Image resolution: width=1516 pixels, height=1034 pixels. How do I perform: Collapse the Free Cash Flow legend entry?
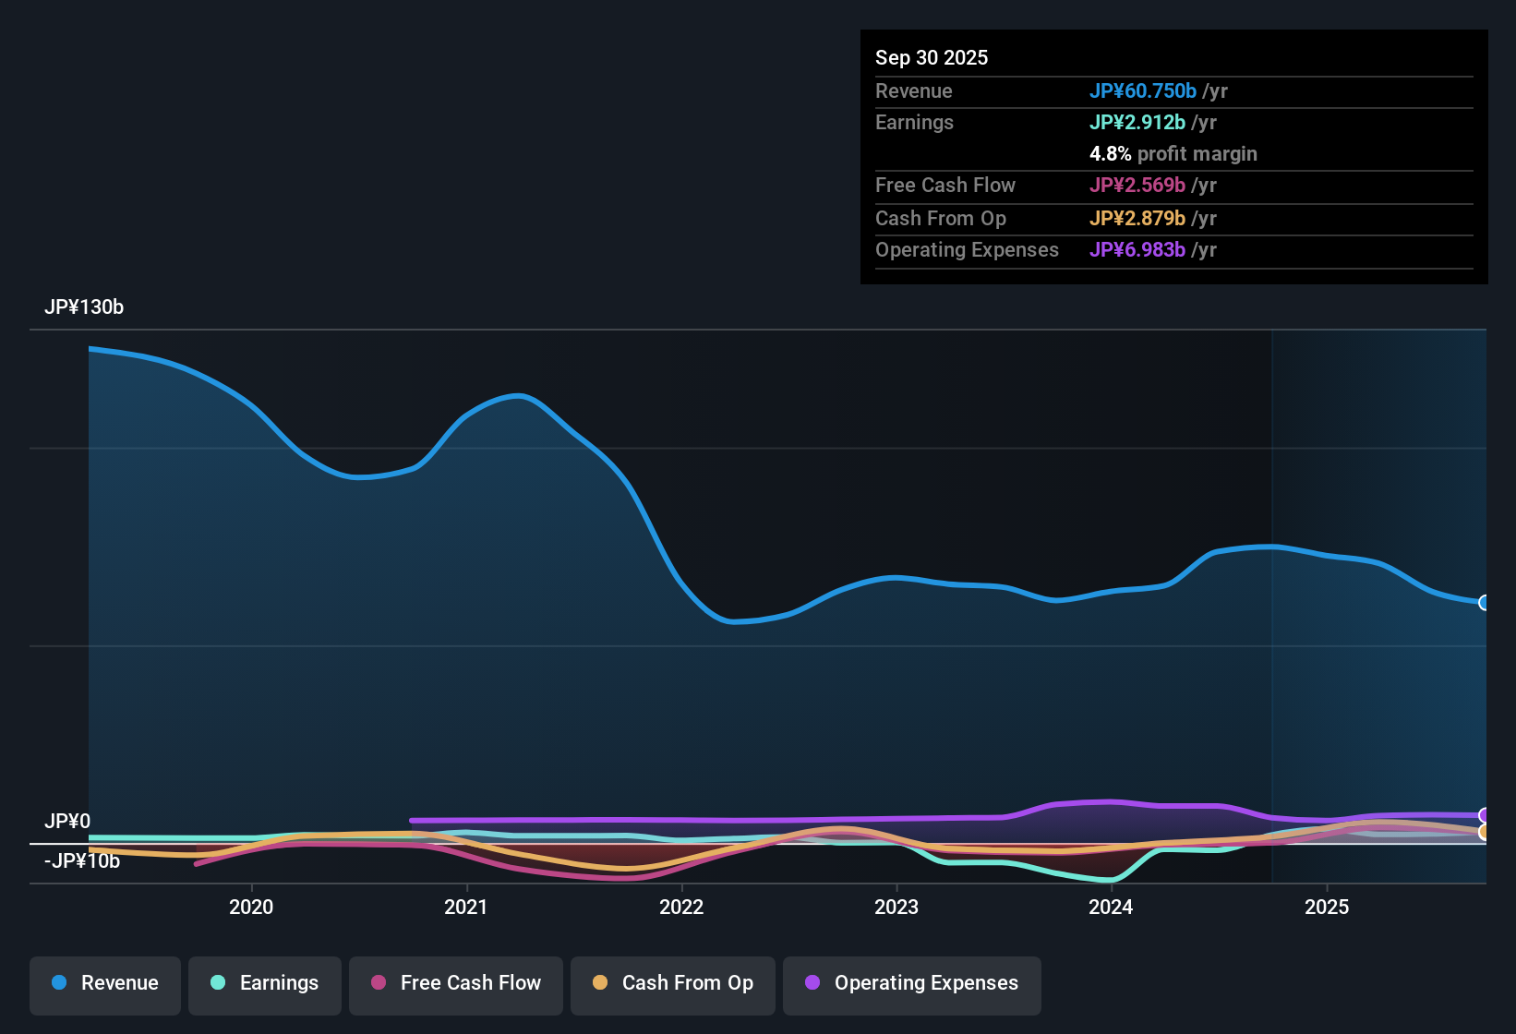pyautogui.click(x=455, y=983)
